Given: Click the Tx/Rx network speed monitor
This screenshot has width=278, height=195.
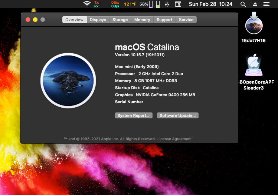Looking at the screenshot, I should tap(107, 4).
